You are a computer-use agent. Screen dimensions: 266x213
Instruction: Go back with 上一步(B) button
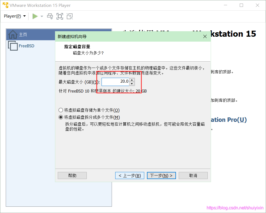tap(130, 175)
